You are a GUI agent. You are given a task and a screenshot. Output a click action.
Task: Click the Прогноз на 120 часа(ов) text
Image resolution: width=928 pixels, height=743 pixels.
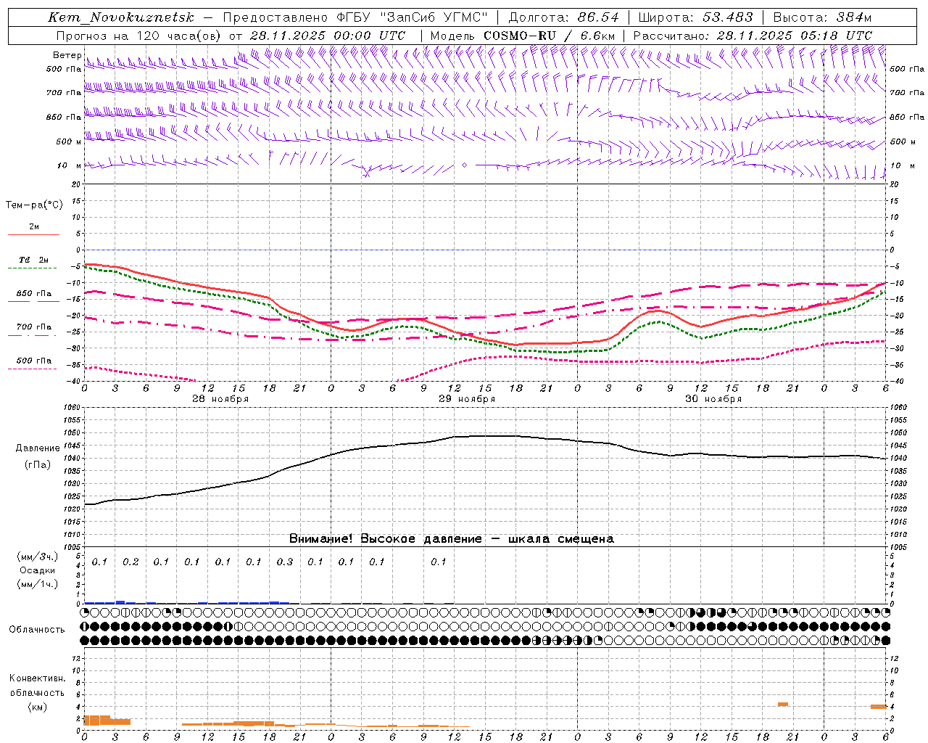[140, 36]
